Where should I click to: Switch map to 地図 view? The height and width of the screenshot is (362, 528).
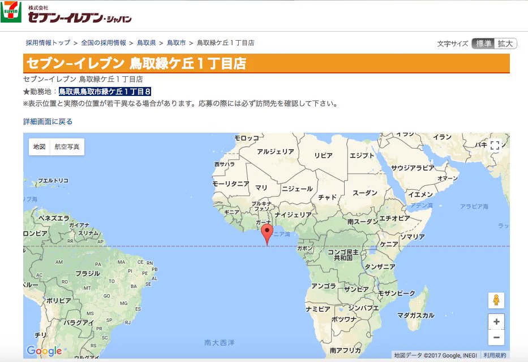(x=40, y=147)
